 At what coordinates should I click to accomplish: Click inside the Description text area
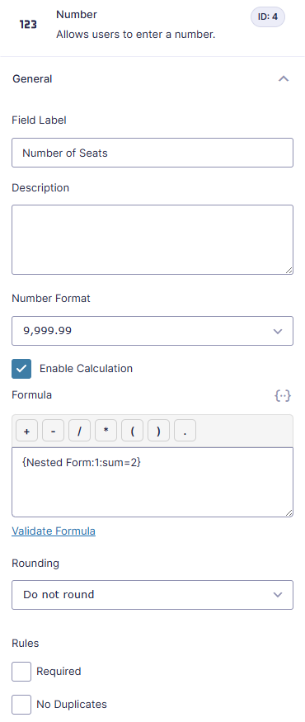pyautogui.click(x=152, y=239)
